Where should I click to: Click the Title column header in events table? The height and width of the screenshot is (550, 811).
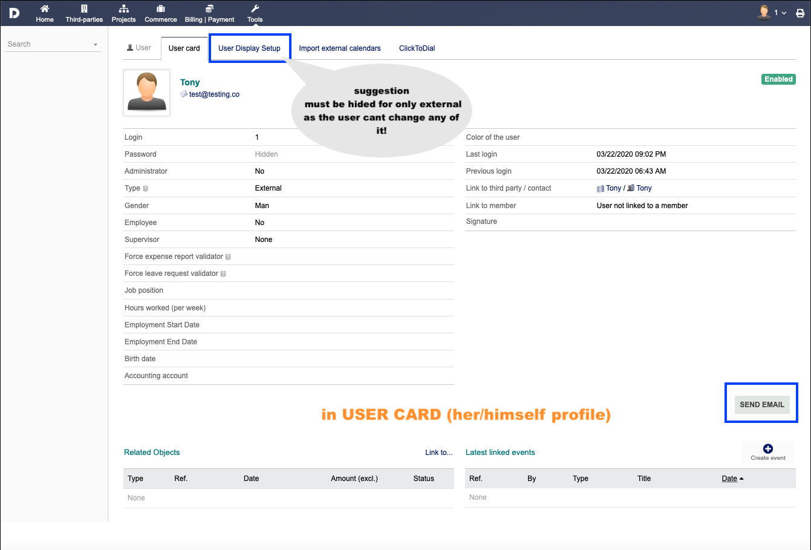coord(644,479)
